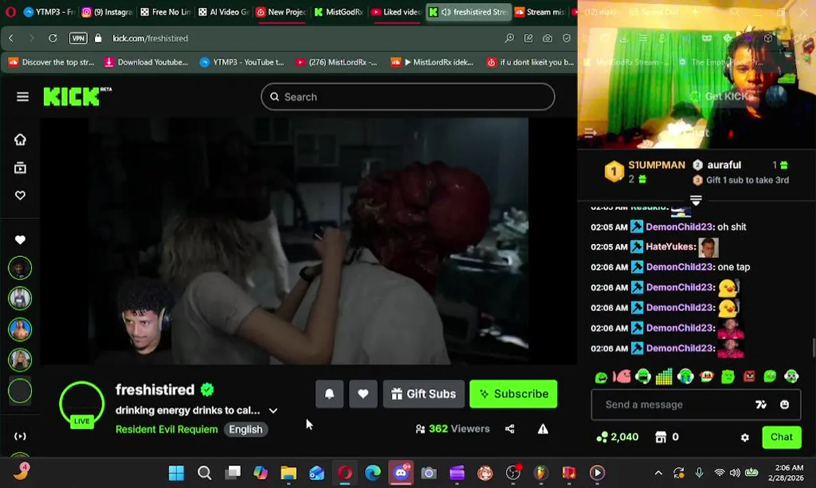The height and width of the screenshot is (488, 816).
Task: Switch to the AI Video Ge tab
Action: 223,12
